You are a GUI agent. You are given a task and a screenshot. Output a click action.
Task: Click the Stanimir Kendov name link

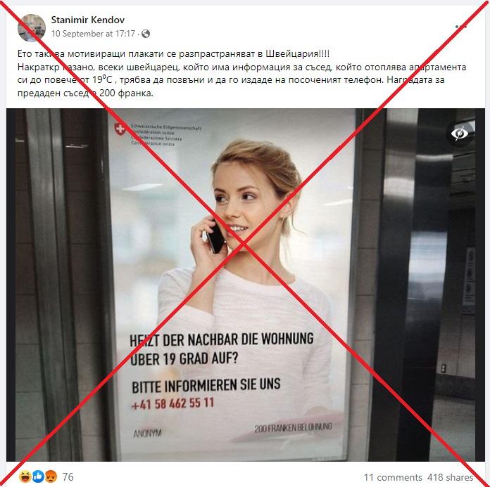coord(88,20)
